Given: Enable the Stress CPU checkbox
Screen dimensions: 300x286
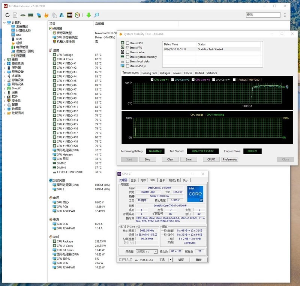Looking at the screenshot, I should (x=127, y=43).
